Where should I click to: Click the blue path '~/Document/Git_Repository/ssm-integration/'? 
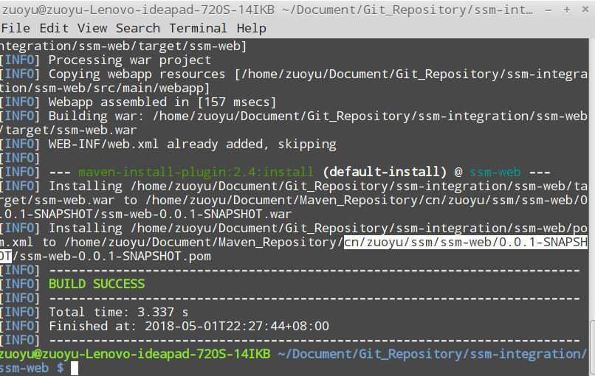(x=432, y=354)
